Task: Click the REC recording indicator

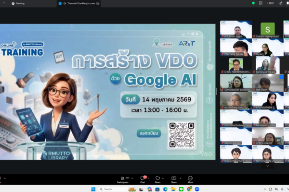Action: [270, 3]
